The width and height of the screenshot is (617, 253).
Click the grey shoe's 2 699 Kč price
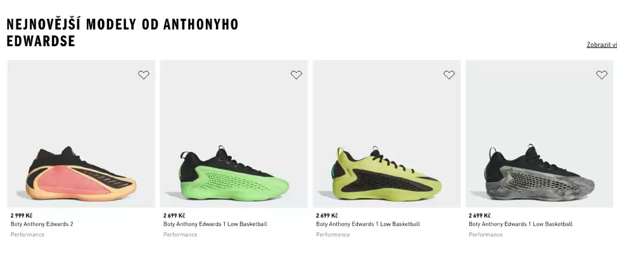[480, 215]
